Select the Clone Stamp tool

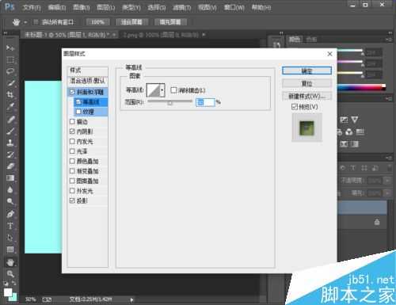pyautogui.click(x=10, y=143)
